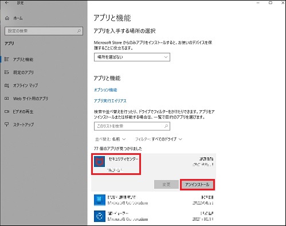This screenshot has height=226, width=286.
Task: Click the アンインストール button
Action: (197, 185)
